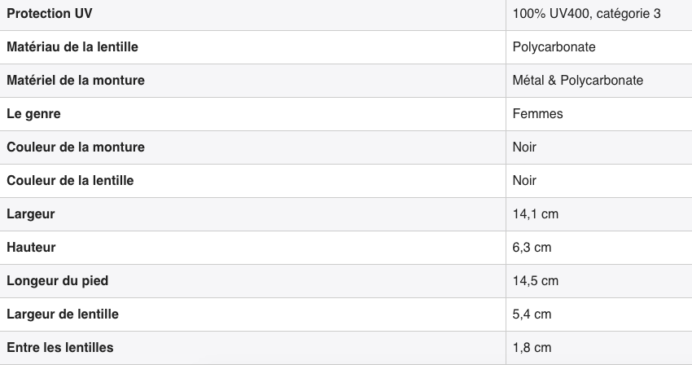Image resolution: width=692 pixels, height=365 pixels.
Task: Select "Noir" in the lens color row
Action: tap(524, 181)
